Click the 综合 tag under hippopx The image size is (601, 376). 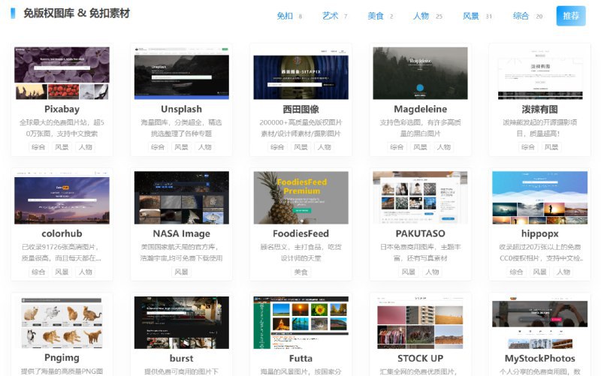pyautogui.click(x=516, y=272)
